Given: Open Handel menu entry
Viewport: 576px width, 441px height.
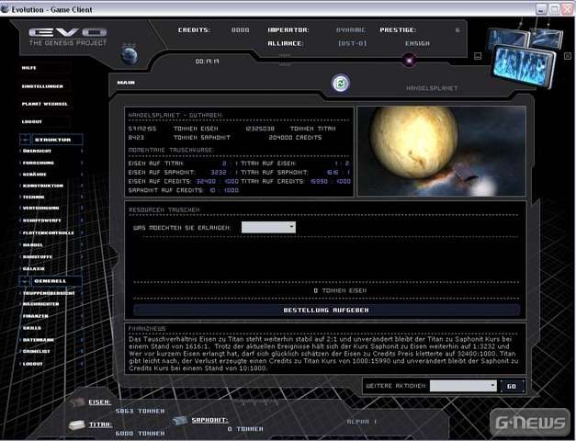Looking at the screenshot, I should coord(33,244).
